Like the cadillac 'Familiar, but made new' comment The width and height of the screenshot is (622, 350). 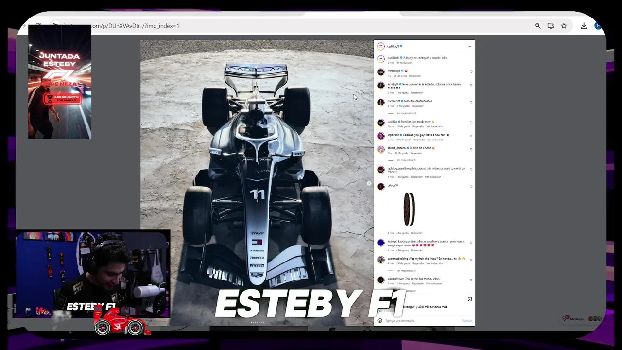pyautogui.click(x=471, y=122)
